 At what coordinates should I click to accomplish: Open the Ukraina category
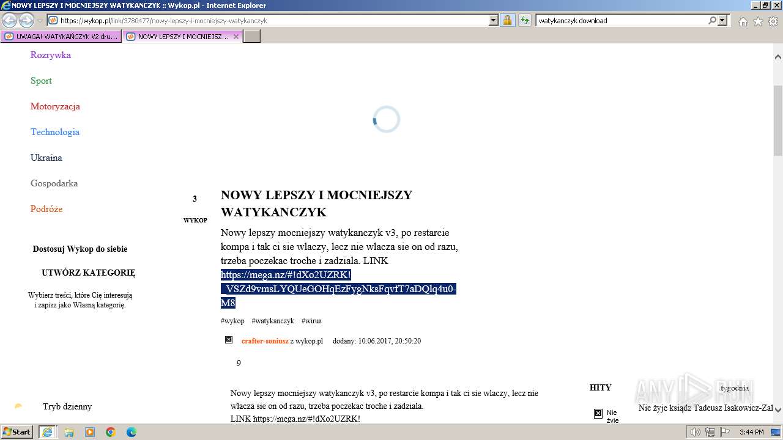(x=46, y=158)
